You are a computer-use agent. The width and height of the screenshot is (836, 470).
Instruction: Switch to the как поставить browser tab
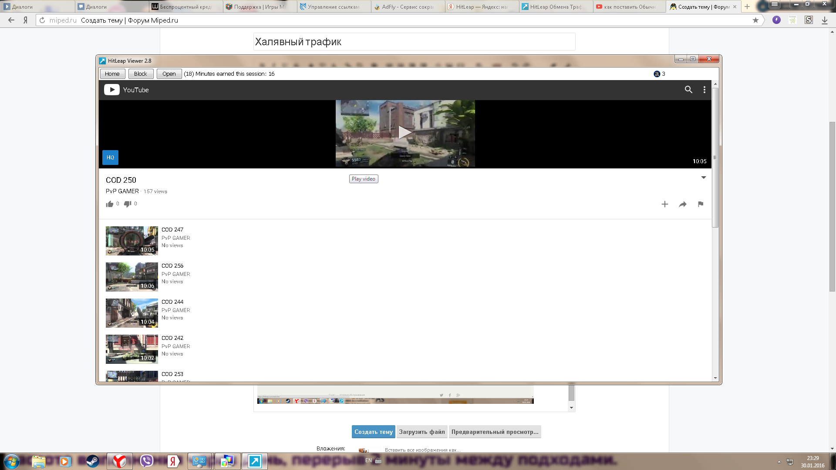pyautogui.click(x=630, y=7)
